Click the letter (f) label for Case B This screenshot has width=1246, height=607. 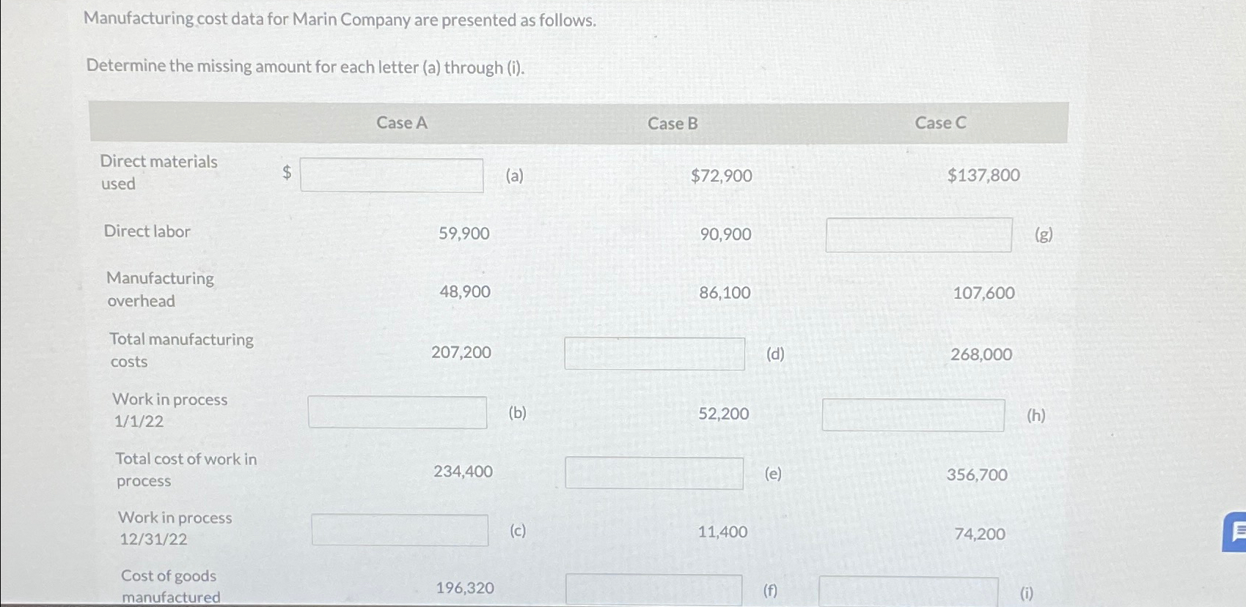coord(772,590)
